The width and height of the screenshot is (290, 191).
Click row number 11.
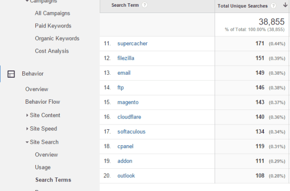107,43
